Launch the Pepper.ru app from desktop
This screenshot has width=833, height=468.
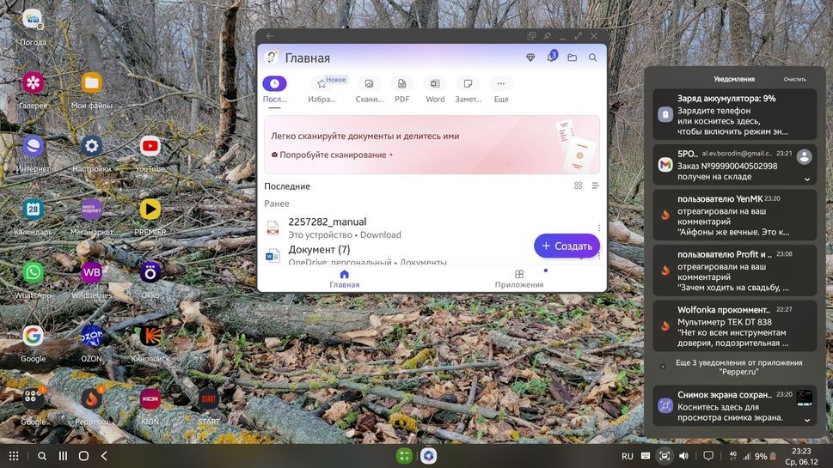point(91,399)
